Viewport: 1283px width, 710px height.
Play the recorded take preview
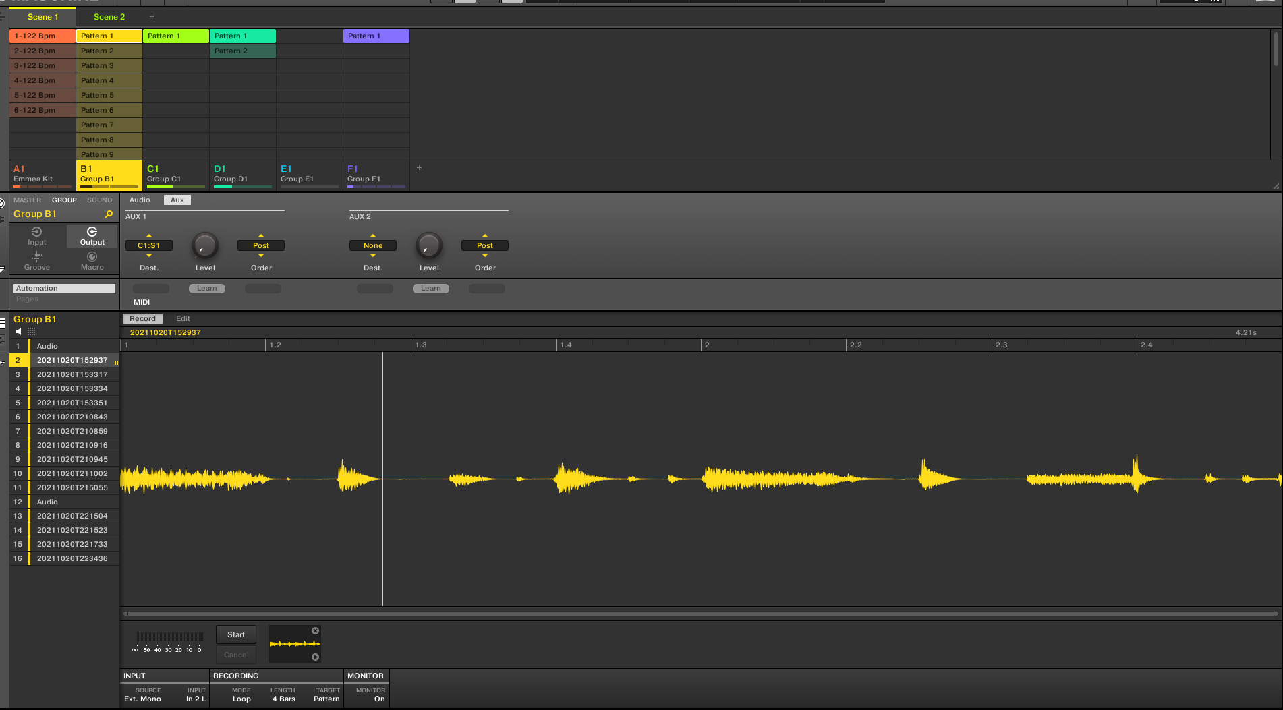click(315, 657)
